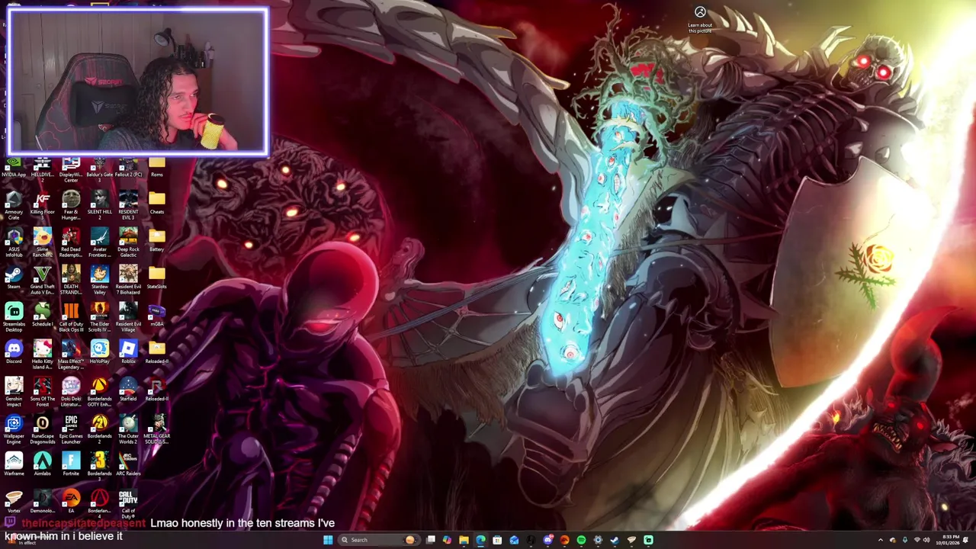Open Baldur's Gate 3 desktop icon
Screen dimensions: 976x549
click(99, 168)
